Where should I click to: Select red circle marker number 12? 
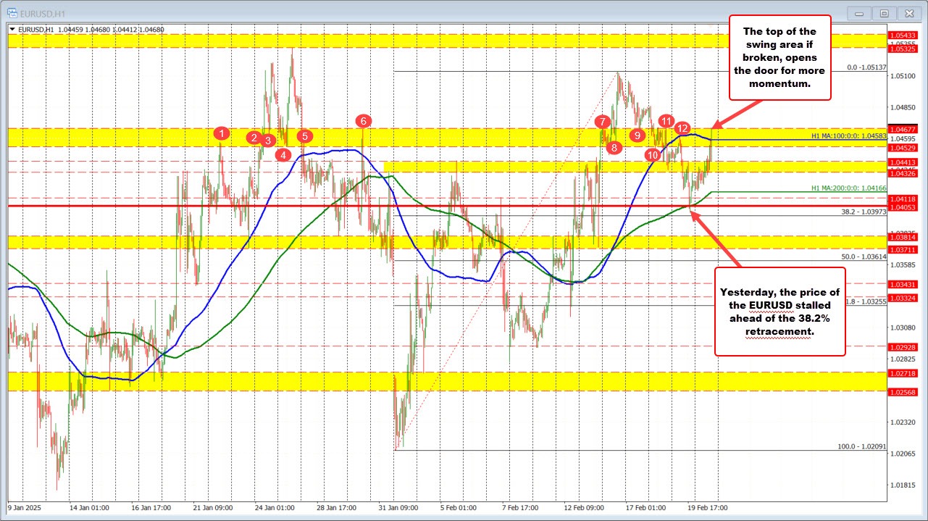tap(682, 128)
